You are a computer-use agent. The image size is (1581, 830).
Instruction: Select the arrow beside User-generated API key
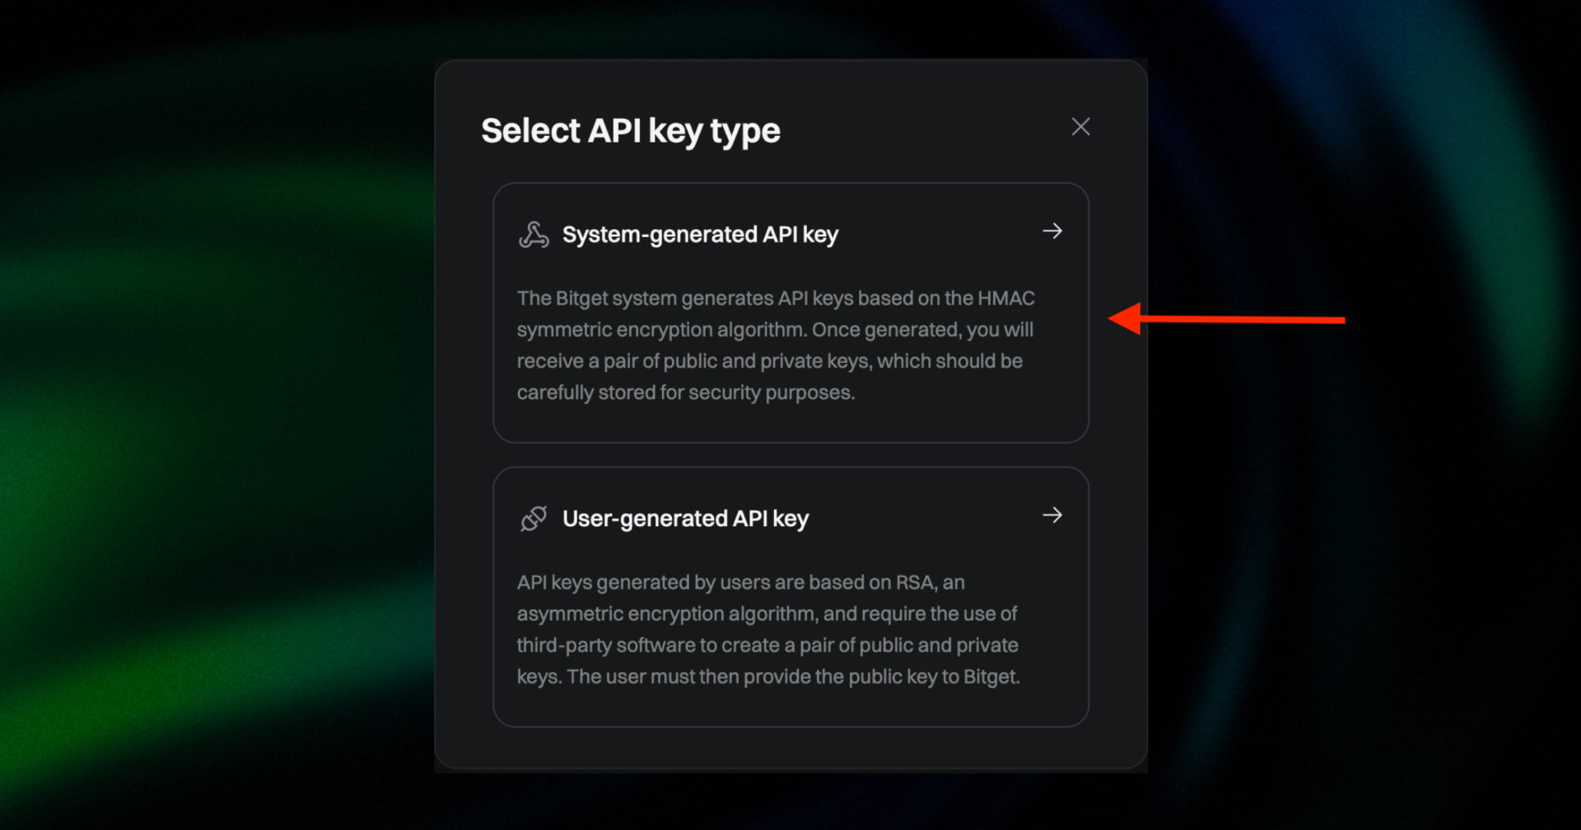[1052, 515]
